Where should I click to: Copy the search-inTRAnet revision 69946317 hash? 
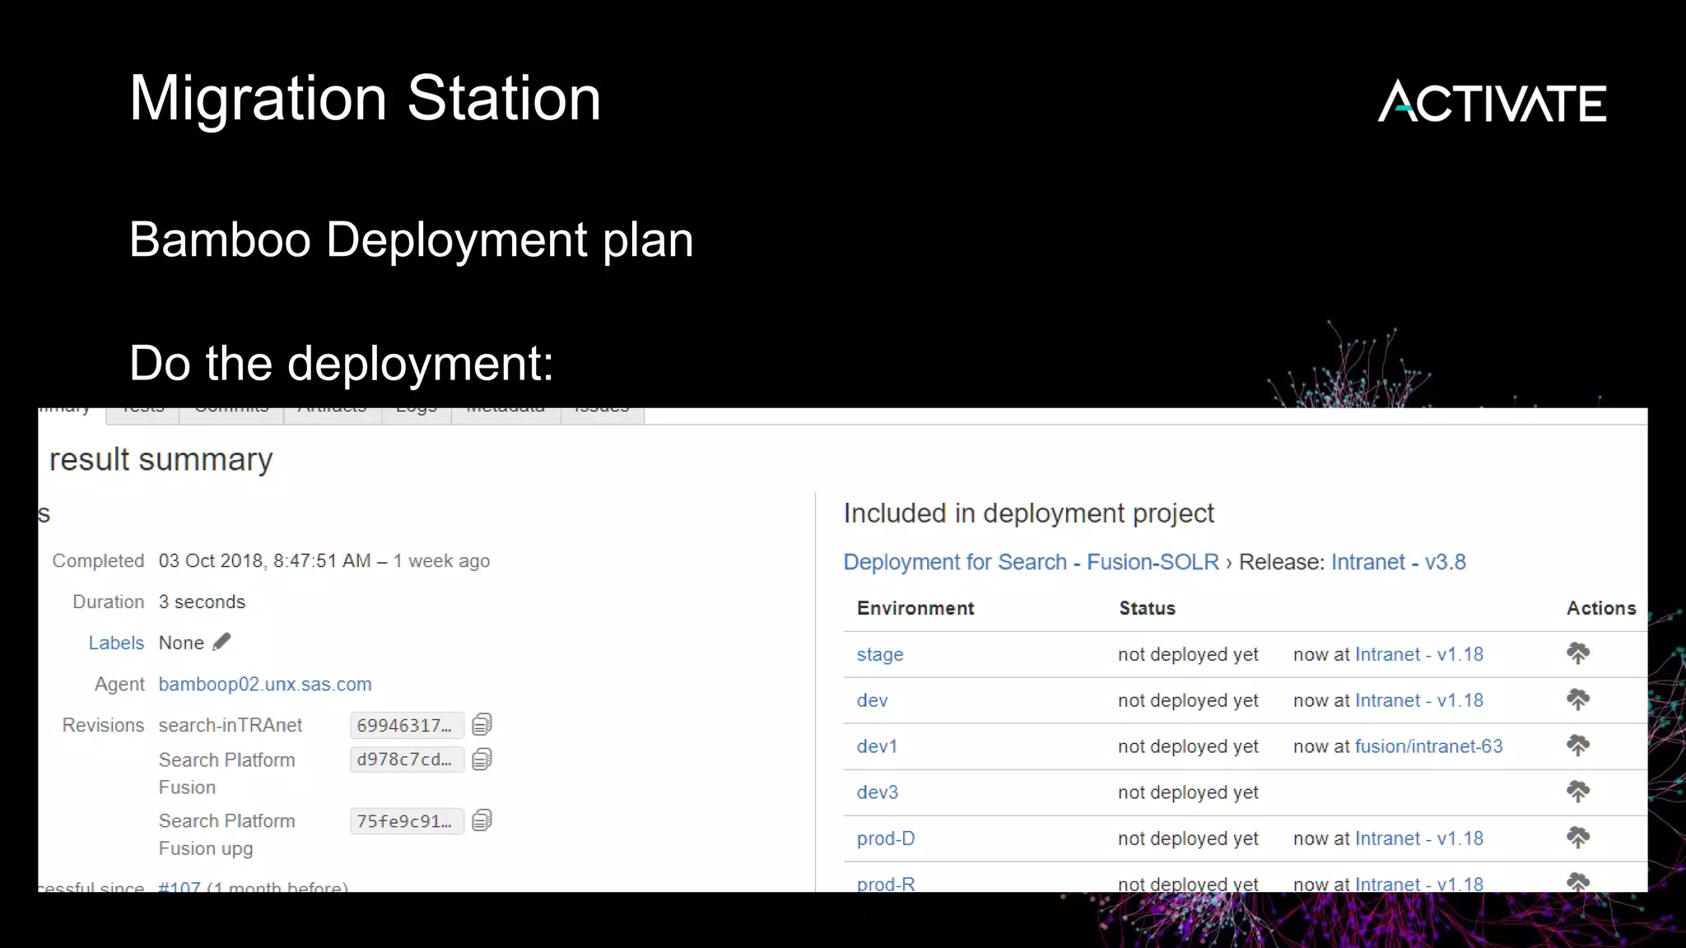click(x=482, y=724)
